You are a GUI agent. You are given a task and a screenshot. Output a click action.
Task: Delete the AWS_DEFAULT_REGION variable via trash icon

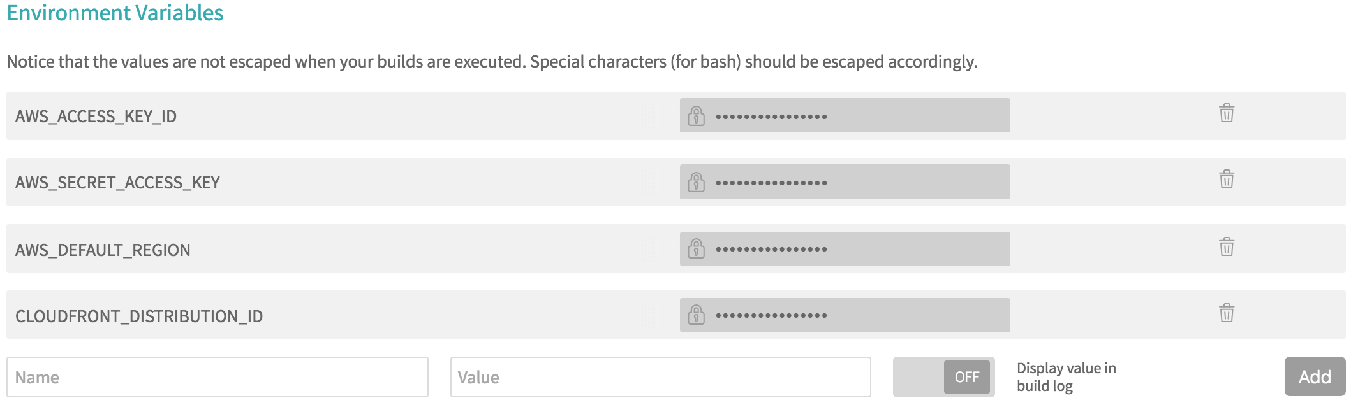coord(1227,248)
